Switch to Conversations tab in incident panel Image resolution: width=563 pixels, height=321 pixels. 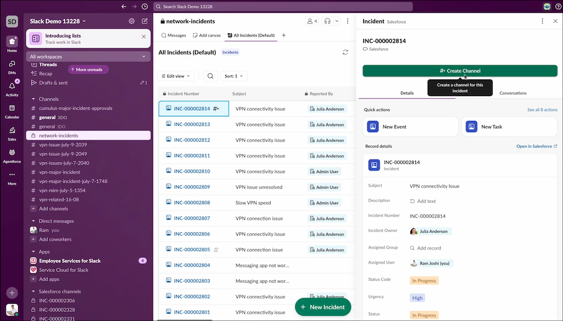pos(513,93)
